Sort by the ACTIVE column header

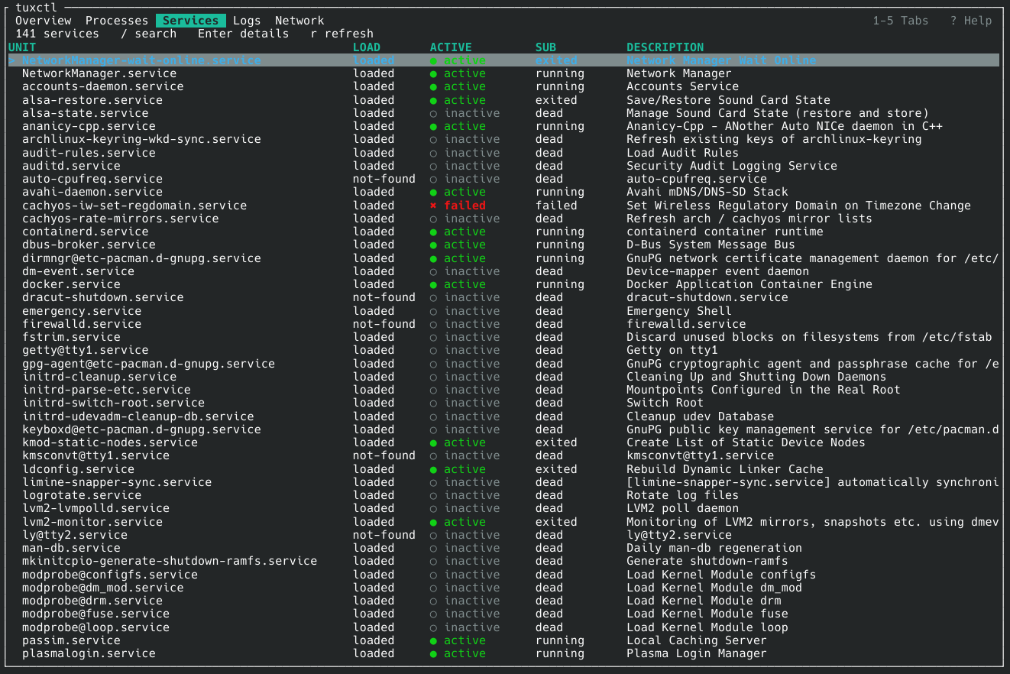tap(451, 47)
